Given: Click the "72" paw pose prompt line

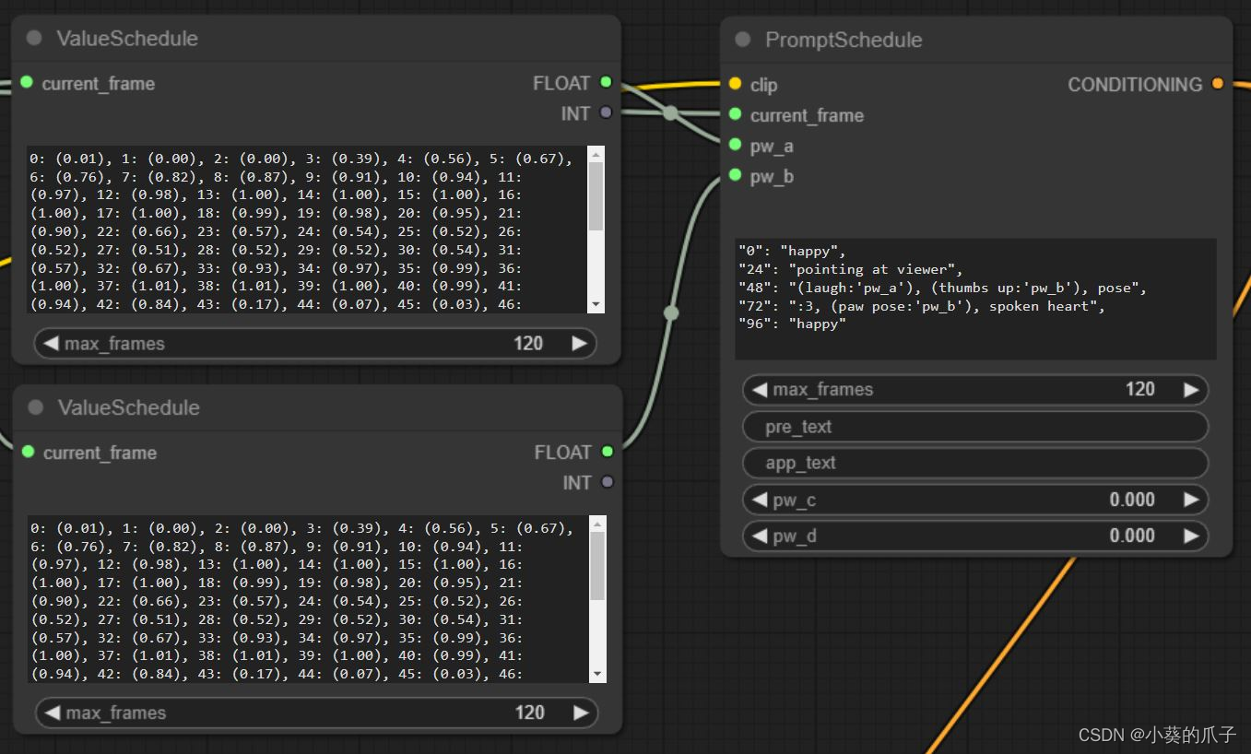Looking at the screenshot, I should pos(922,306).
